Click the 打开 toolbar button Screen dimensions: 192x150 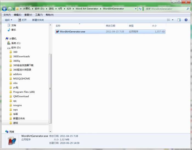click(22, 20)
